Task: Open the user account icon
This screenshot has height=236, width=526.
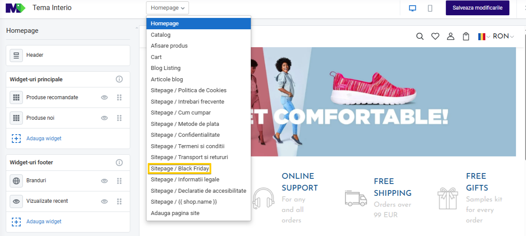Action: (451, 37)
